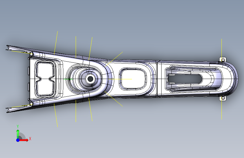Select the dark circular hole in the round boss

tap(90, 79)
